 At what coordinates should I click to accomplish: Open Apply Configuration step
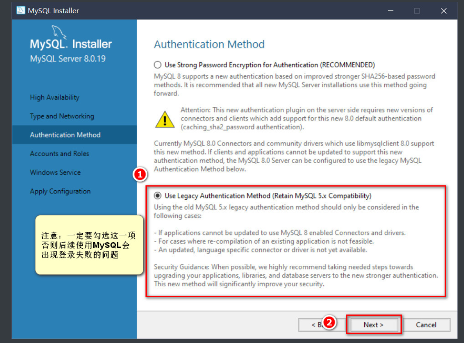click(x=60, y=191)
